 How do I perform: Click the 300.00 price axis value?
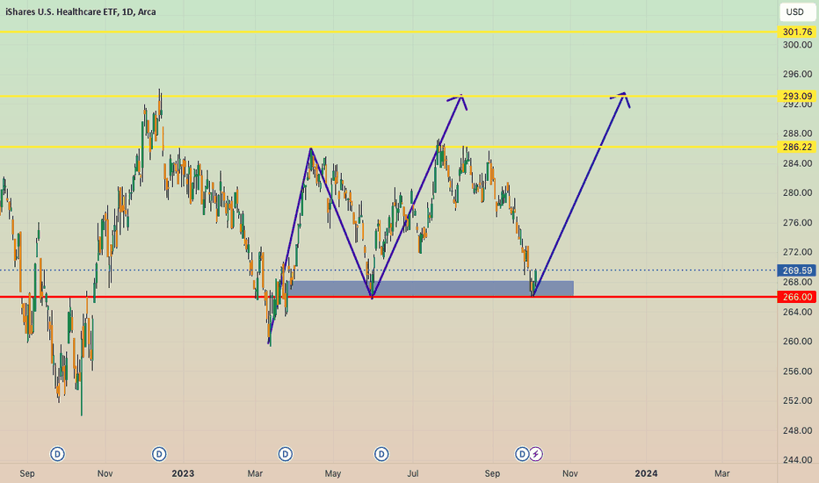pos(797,45)
